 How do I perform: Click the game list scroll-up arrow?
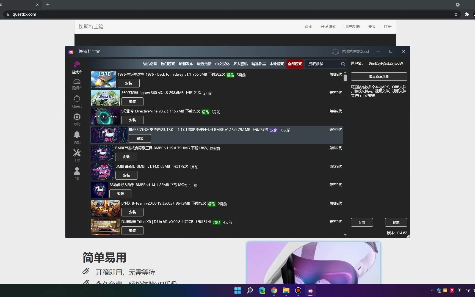tap(345, 72)
